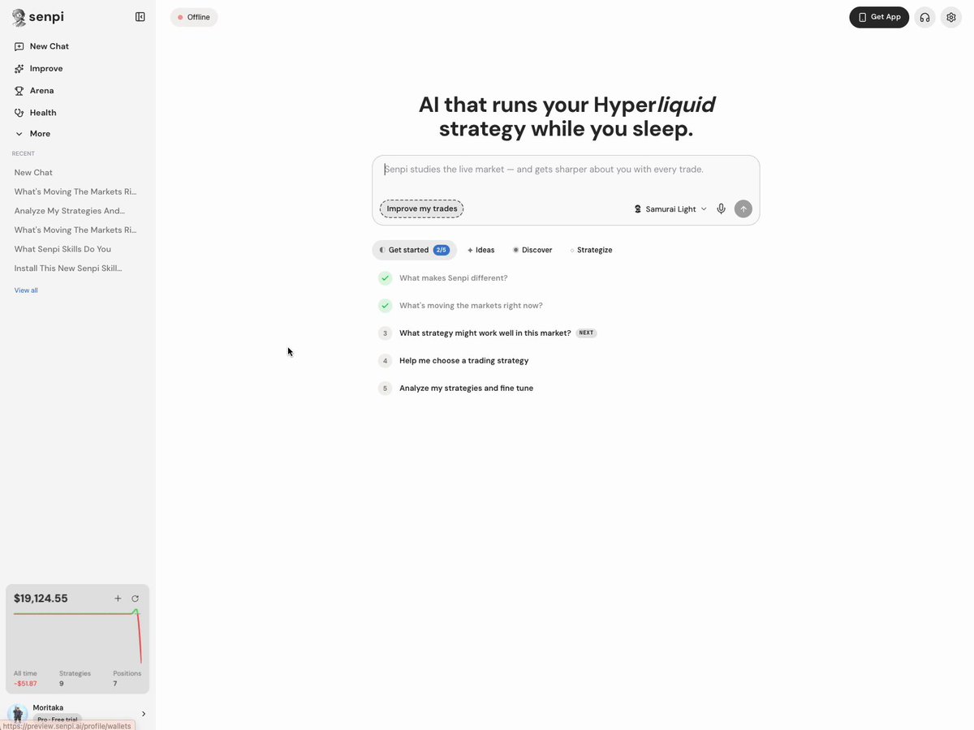Click the plus icon on balance card
Screen dimensions: 974x730
[118, 599]
